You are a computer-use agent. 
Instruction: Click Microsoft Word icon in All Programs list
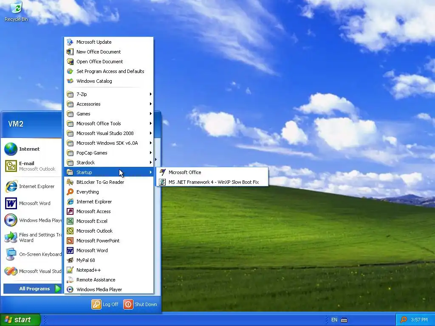(70, 250)
